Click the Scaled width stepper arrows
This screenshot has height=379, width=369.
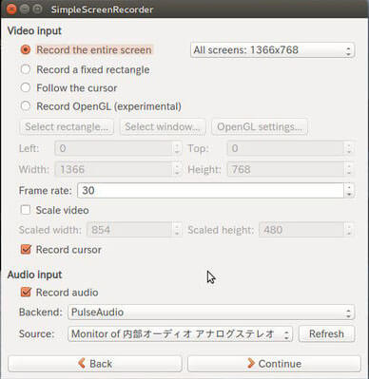[177, 230]
